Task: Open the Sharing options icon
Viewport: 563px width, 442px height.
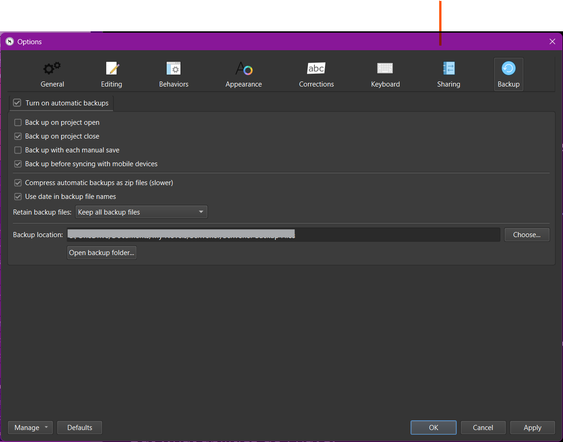Action: (448, 69)
